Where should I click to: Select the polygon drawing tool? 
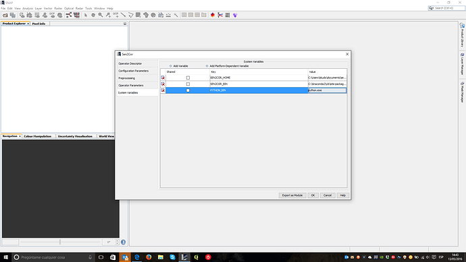pos(131,15)
